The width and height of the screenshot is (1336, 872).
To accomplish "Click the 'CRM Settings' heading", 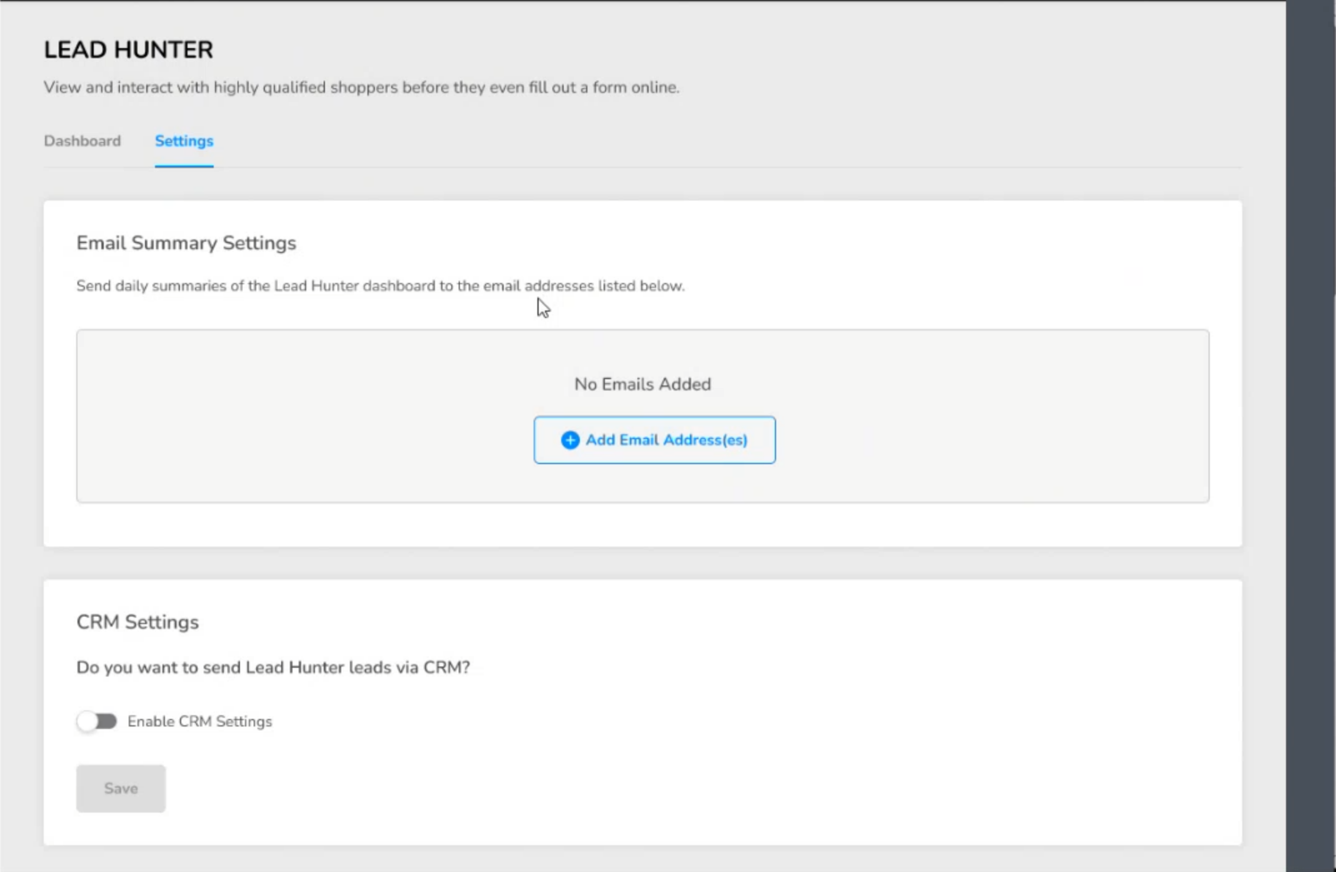I will [137, 622].
